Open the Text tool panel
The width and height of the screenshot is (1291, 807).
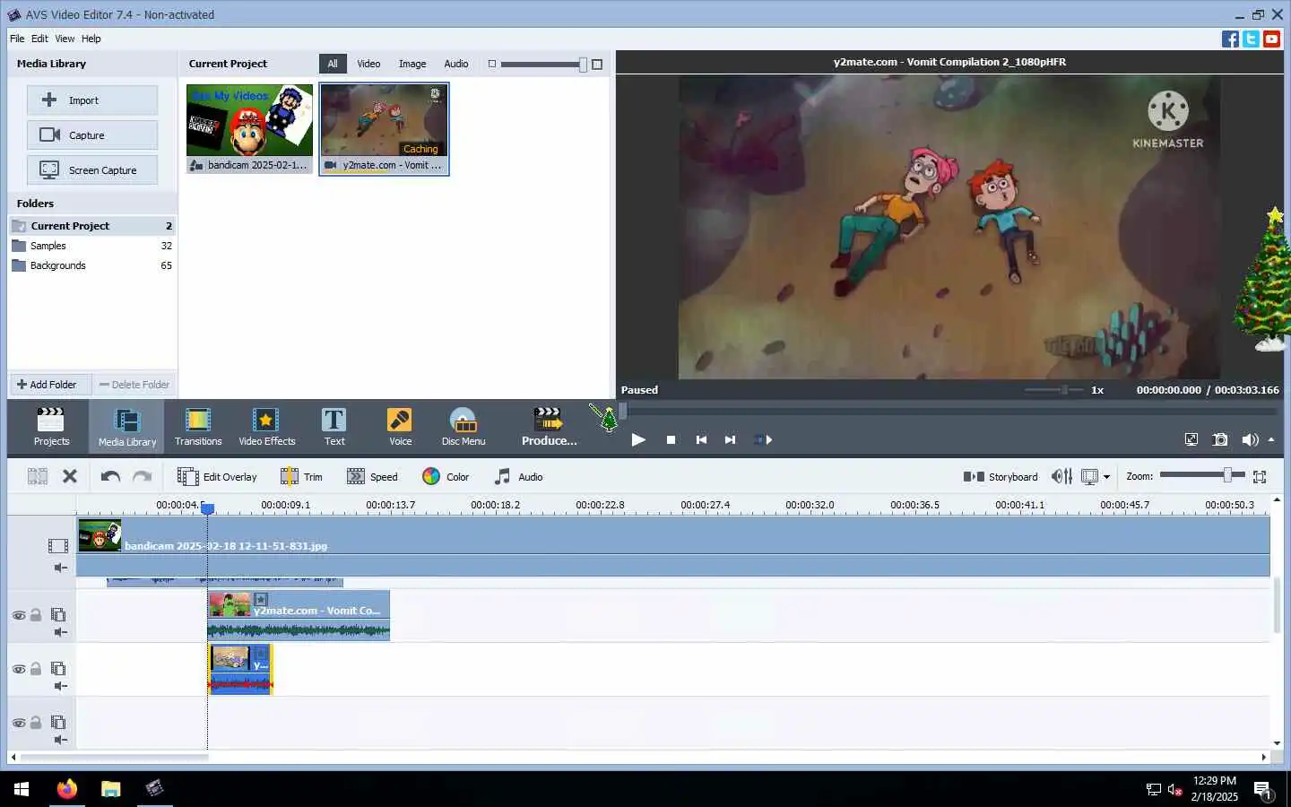[x=334, y=427]
